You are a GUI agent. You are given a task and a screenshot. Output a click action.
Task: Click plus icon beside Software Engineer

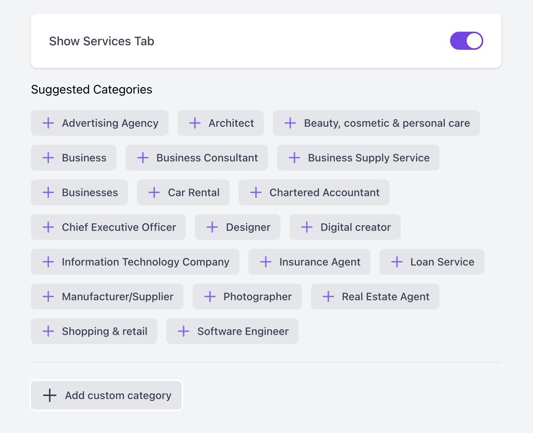(x=184, y=331)
